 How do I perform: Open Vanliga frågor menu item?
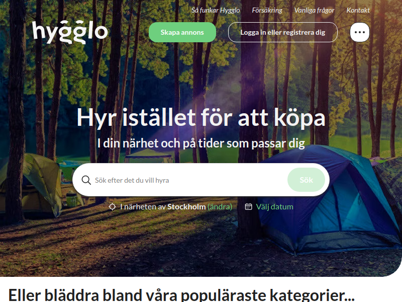(315, 10)
